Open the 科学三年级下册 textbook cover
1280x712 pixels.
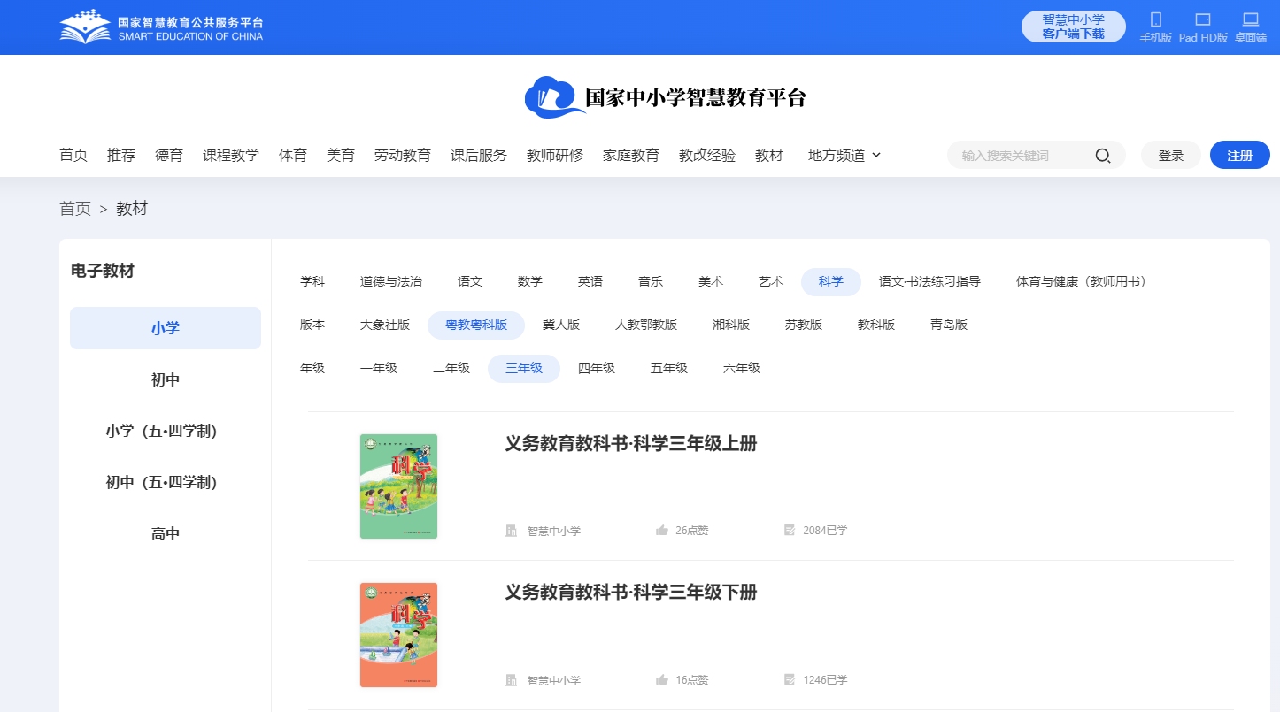point(398,635)
